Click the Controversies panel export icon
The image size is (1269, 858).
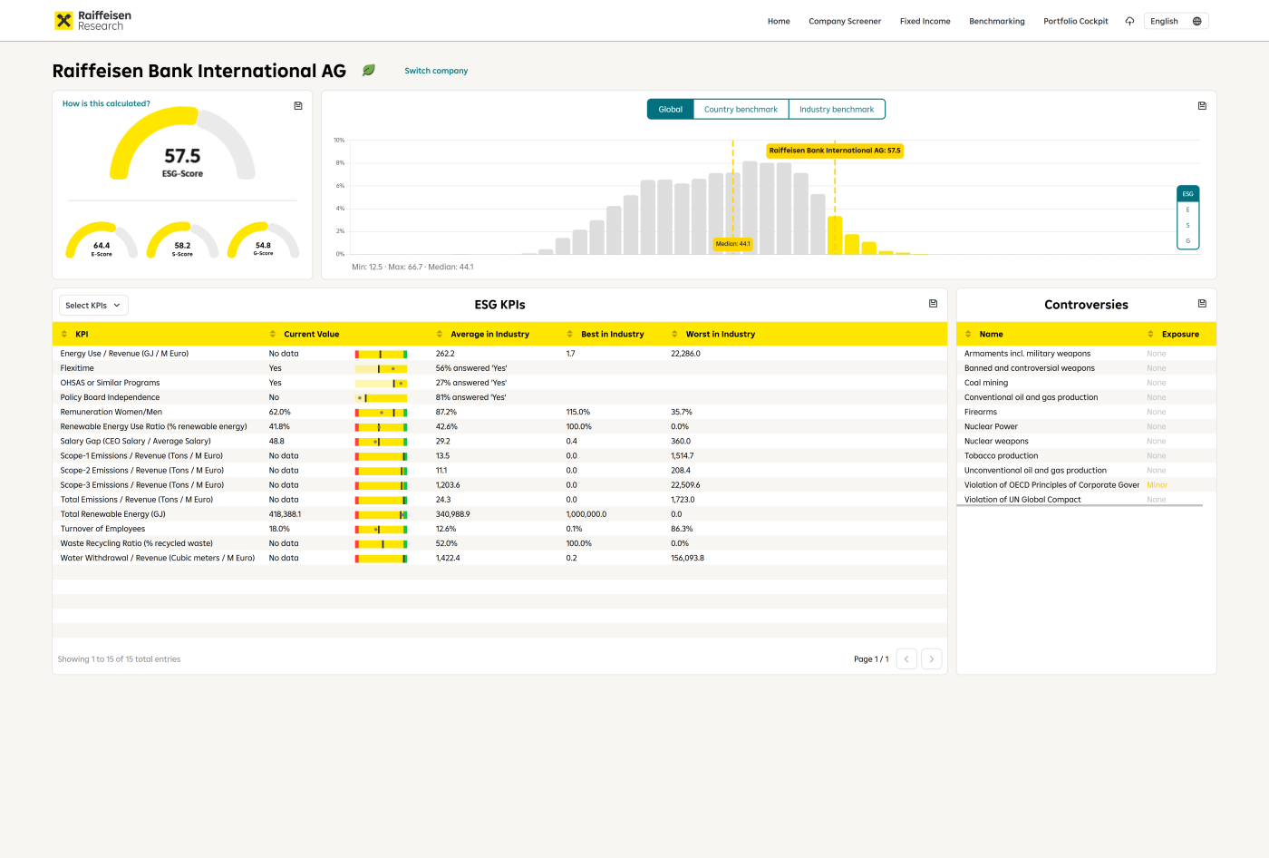tap(1202, 304)
